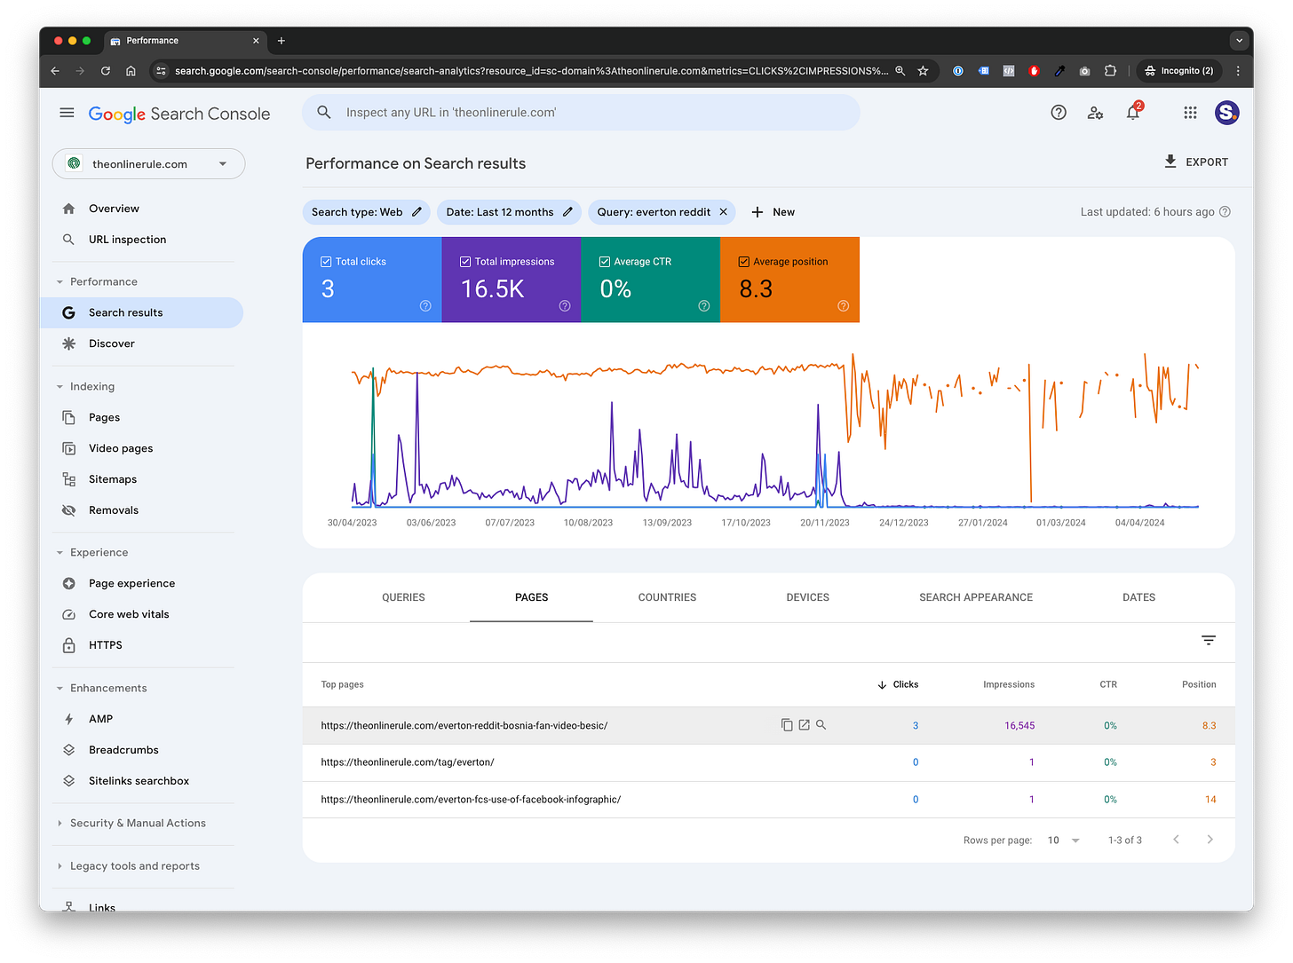The width and height of the screenshot is (1293, 963).
Task: Go to browser home page
Action: pyautogui.click(x=131, y=71)
